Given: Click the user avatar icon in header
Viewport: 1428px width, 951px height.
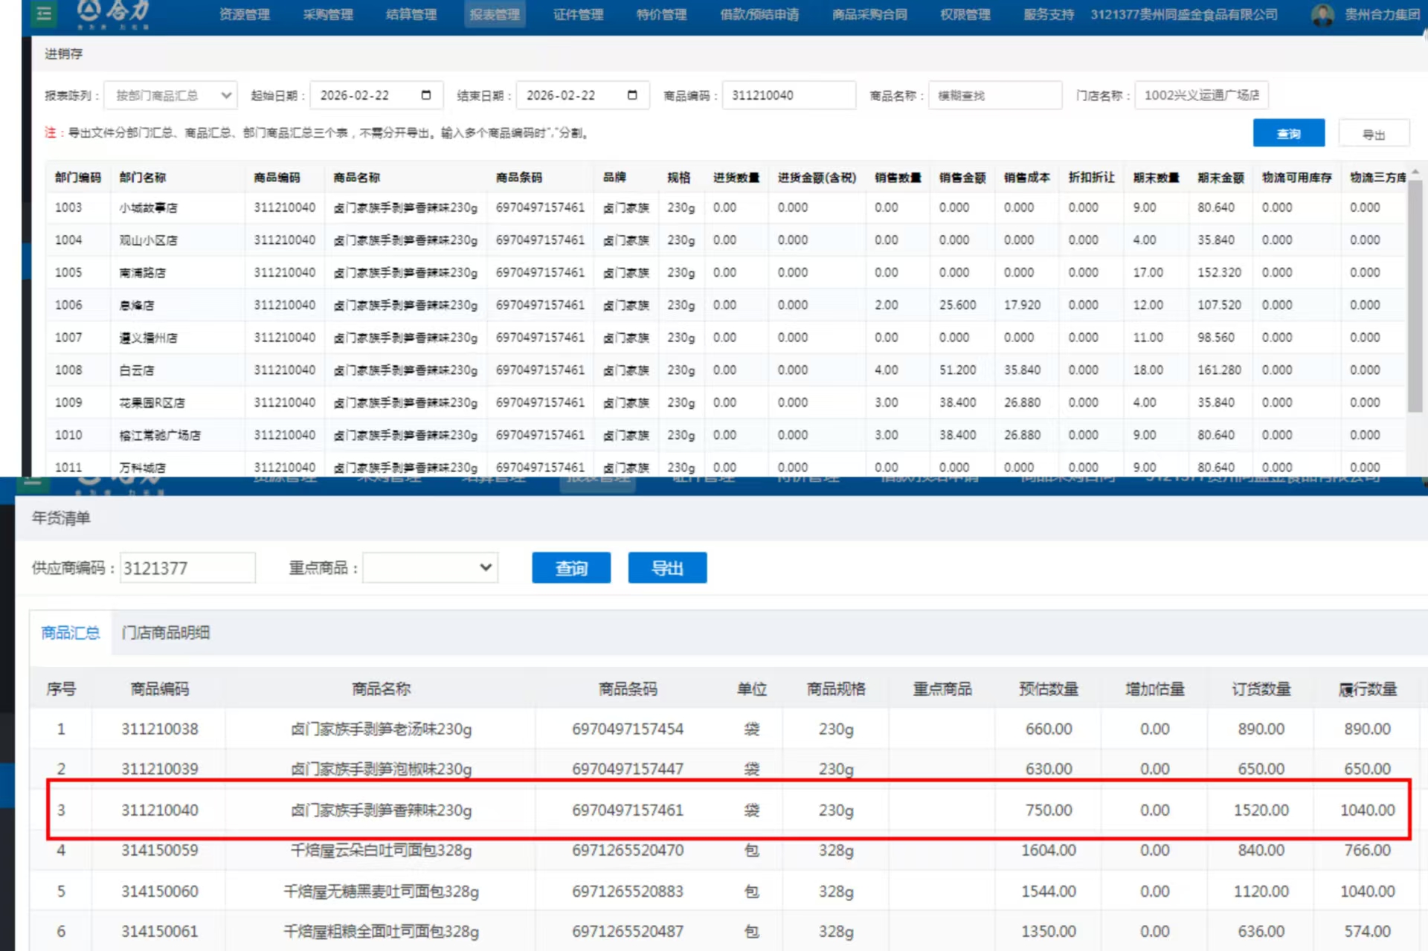Looking at the screenshot, I should coord(1322,14).
